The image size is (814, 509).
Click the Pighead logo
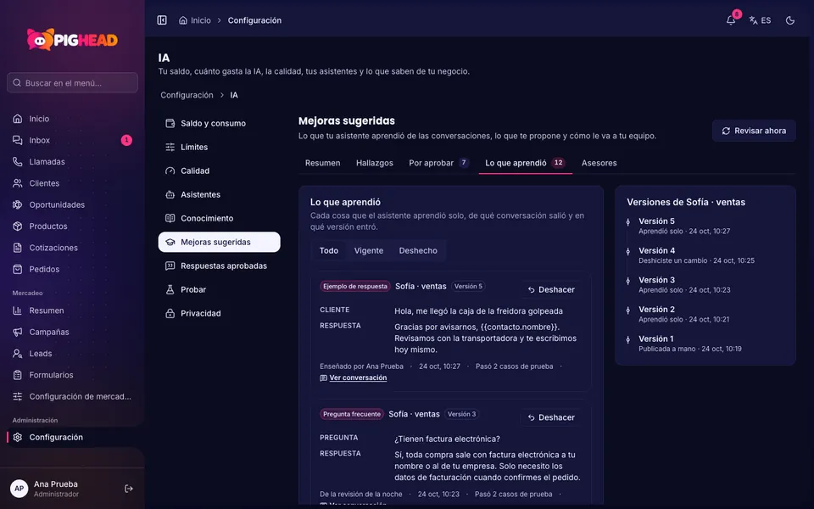click(x=72, y=40)
